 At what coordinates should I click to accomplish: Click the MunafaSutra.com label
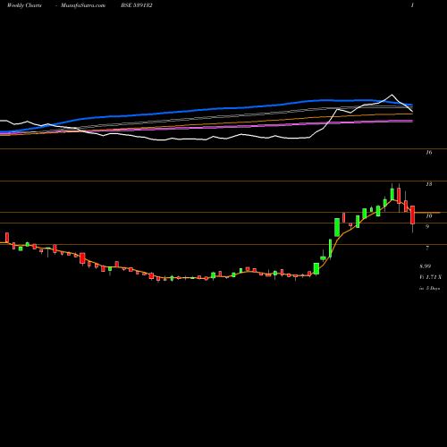[x=83, y=5]
